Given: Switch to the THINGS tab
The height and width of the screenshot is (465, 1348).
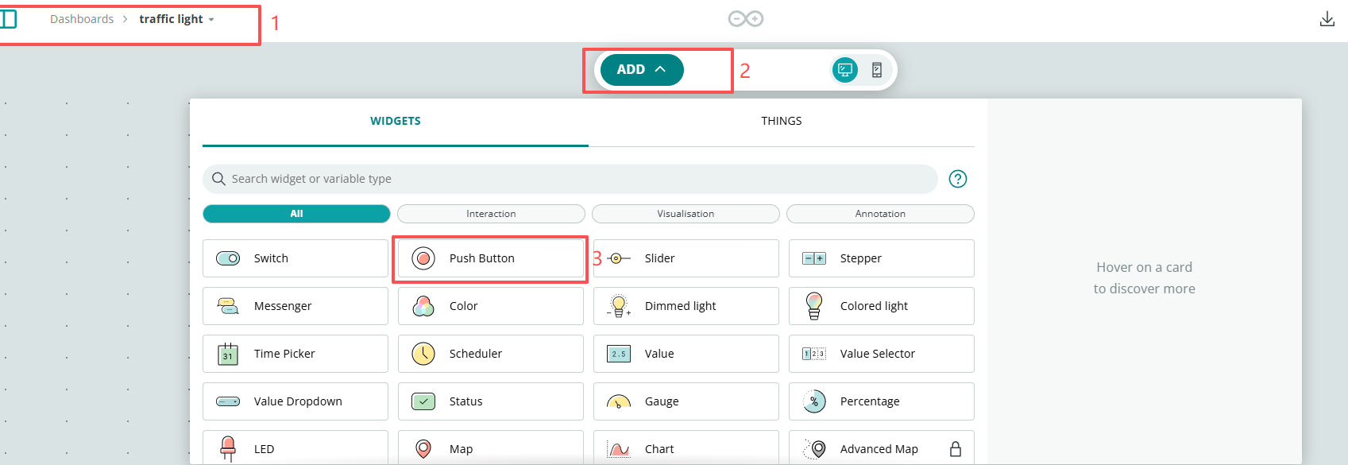Looking at the screenshot, I should click(x=782, y=121).
